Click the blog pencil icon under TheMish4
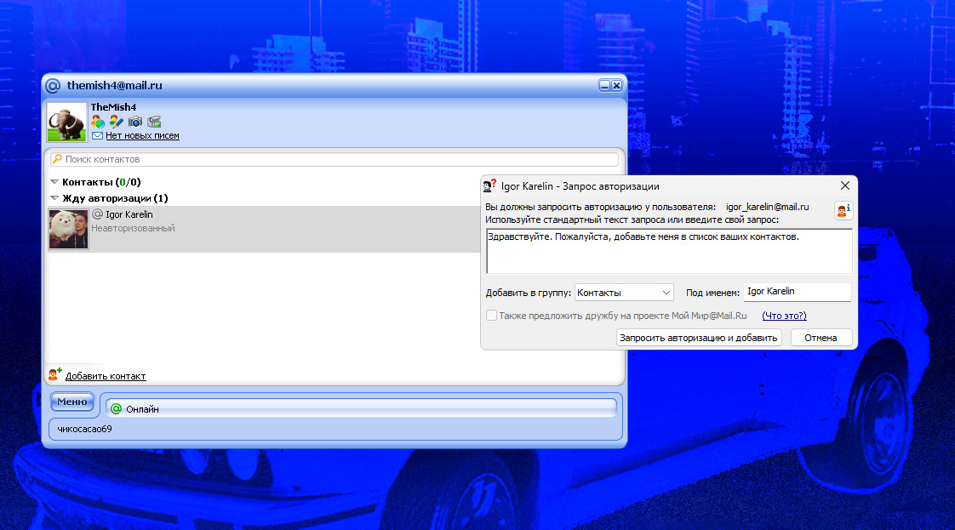The image size is (955, 530). click(x=117, y=122)
